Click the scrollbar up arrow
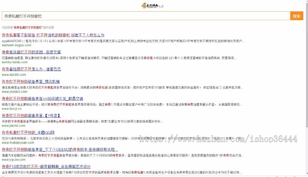The width and height of the screenshot is (308, 177). [307, 1]
